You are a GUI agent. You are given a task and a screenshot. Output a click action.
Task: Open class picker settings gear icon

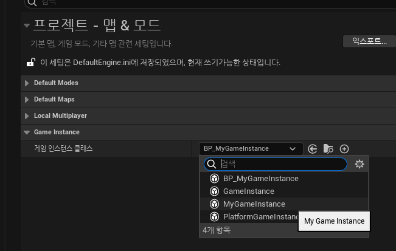coord(360,164)
